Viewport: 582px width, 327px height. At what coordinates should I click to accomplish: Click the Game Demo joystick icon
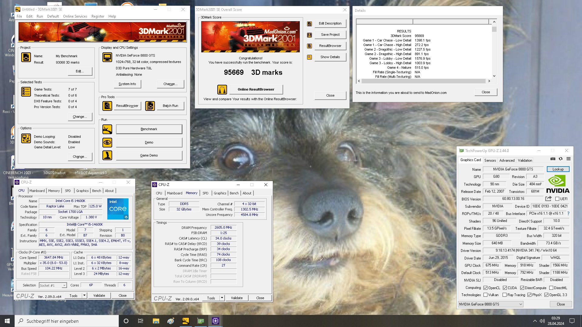click(107, 155)
